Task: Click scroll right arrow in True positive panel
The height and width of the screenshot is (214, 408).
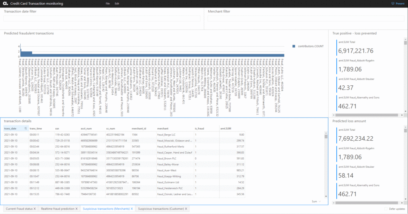Action: [402, 115]
